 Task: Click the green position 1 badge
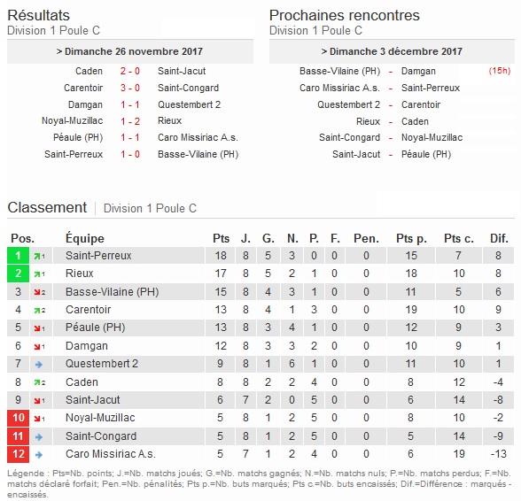(18, 255)
